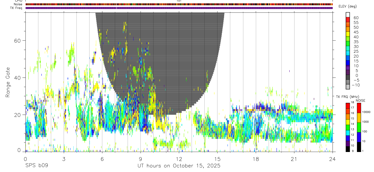Click the '6' tick label on the UT hours axis
This screenshot has height=172, width=374.
(x=102, y=159)
